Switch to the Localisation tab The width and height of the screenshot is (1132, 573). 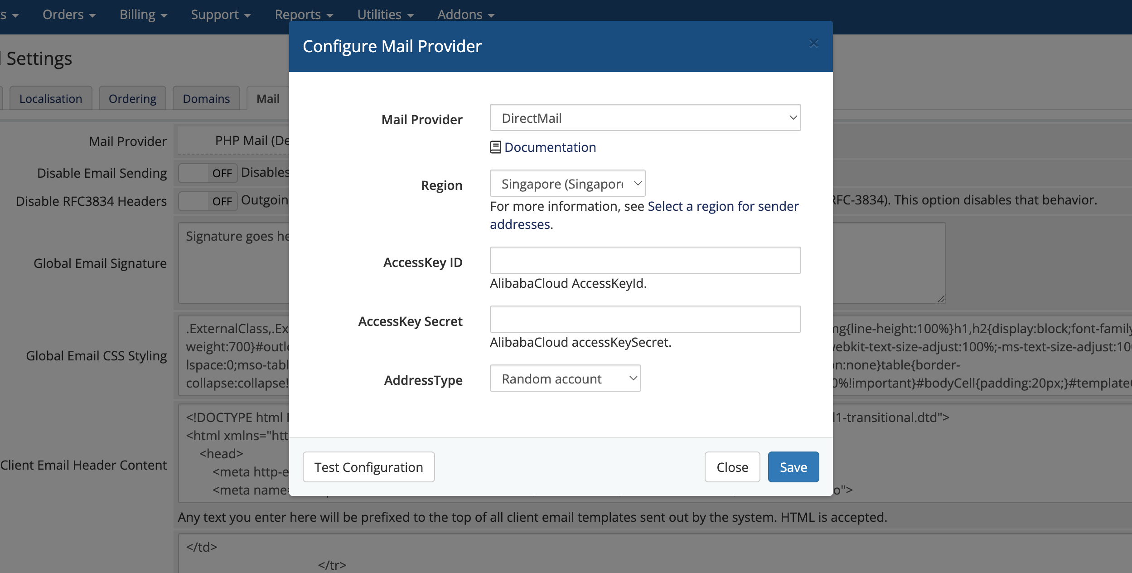[51, 98]
